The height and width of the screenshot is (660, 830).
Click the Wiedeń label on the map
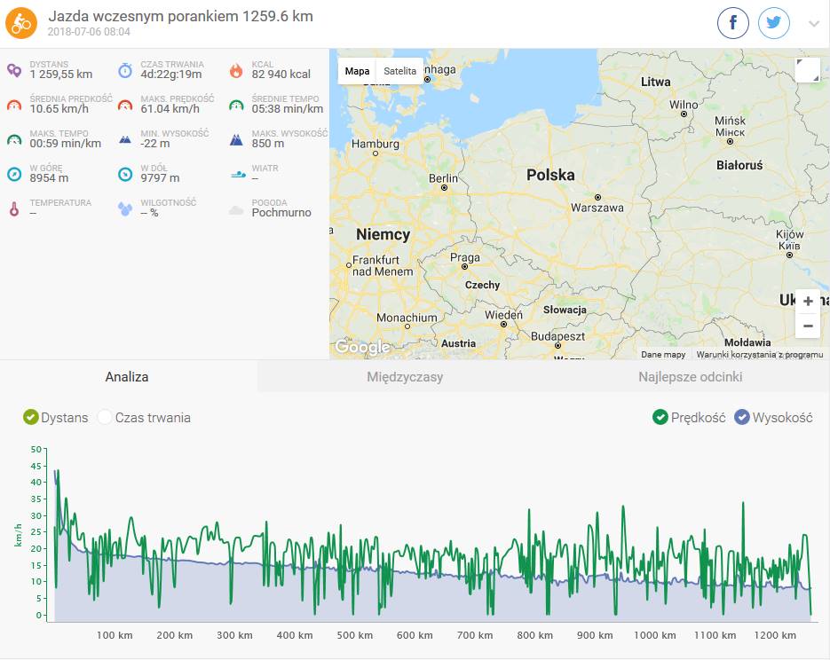(503, 315)
